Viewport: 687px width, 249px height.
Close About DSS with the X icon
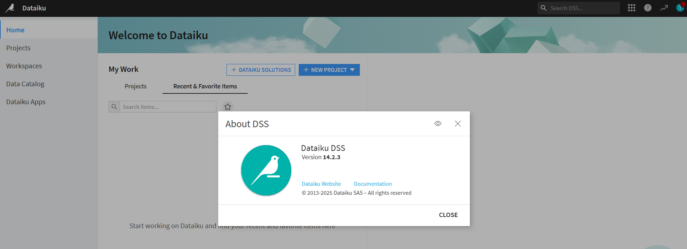coord(458,124)
